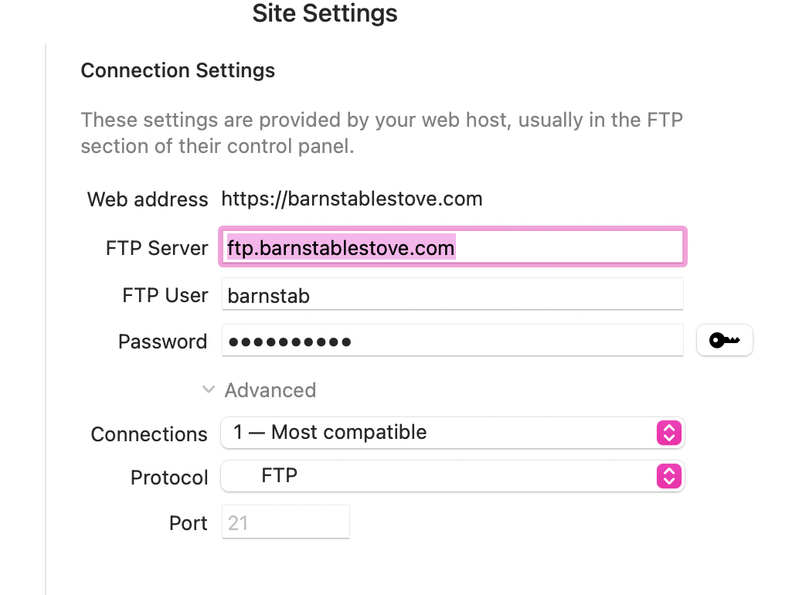Click the Connections label
This screenshot has height=595, width=799.
tap(149, 434)
